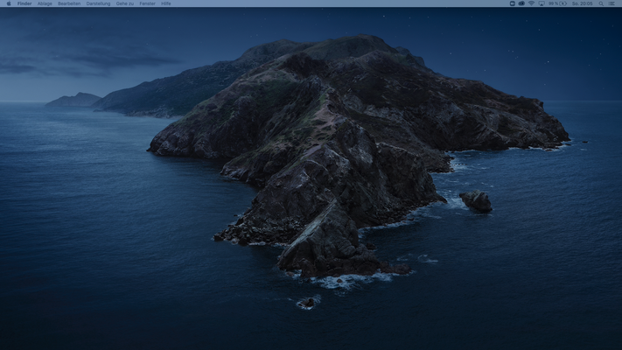Expand the Gehe zu menu
The width and height of the screenshot is (622, 350).
click(125, 3)
